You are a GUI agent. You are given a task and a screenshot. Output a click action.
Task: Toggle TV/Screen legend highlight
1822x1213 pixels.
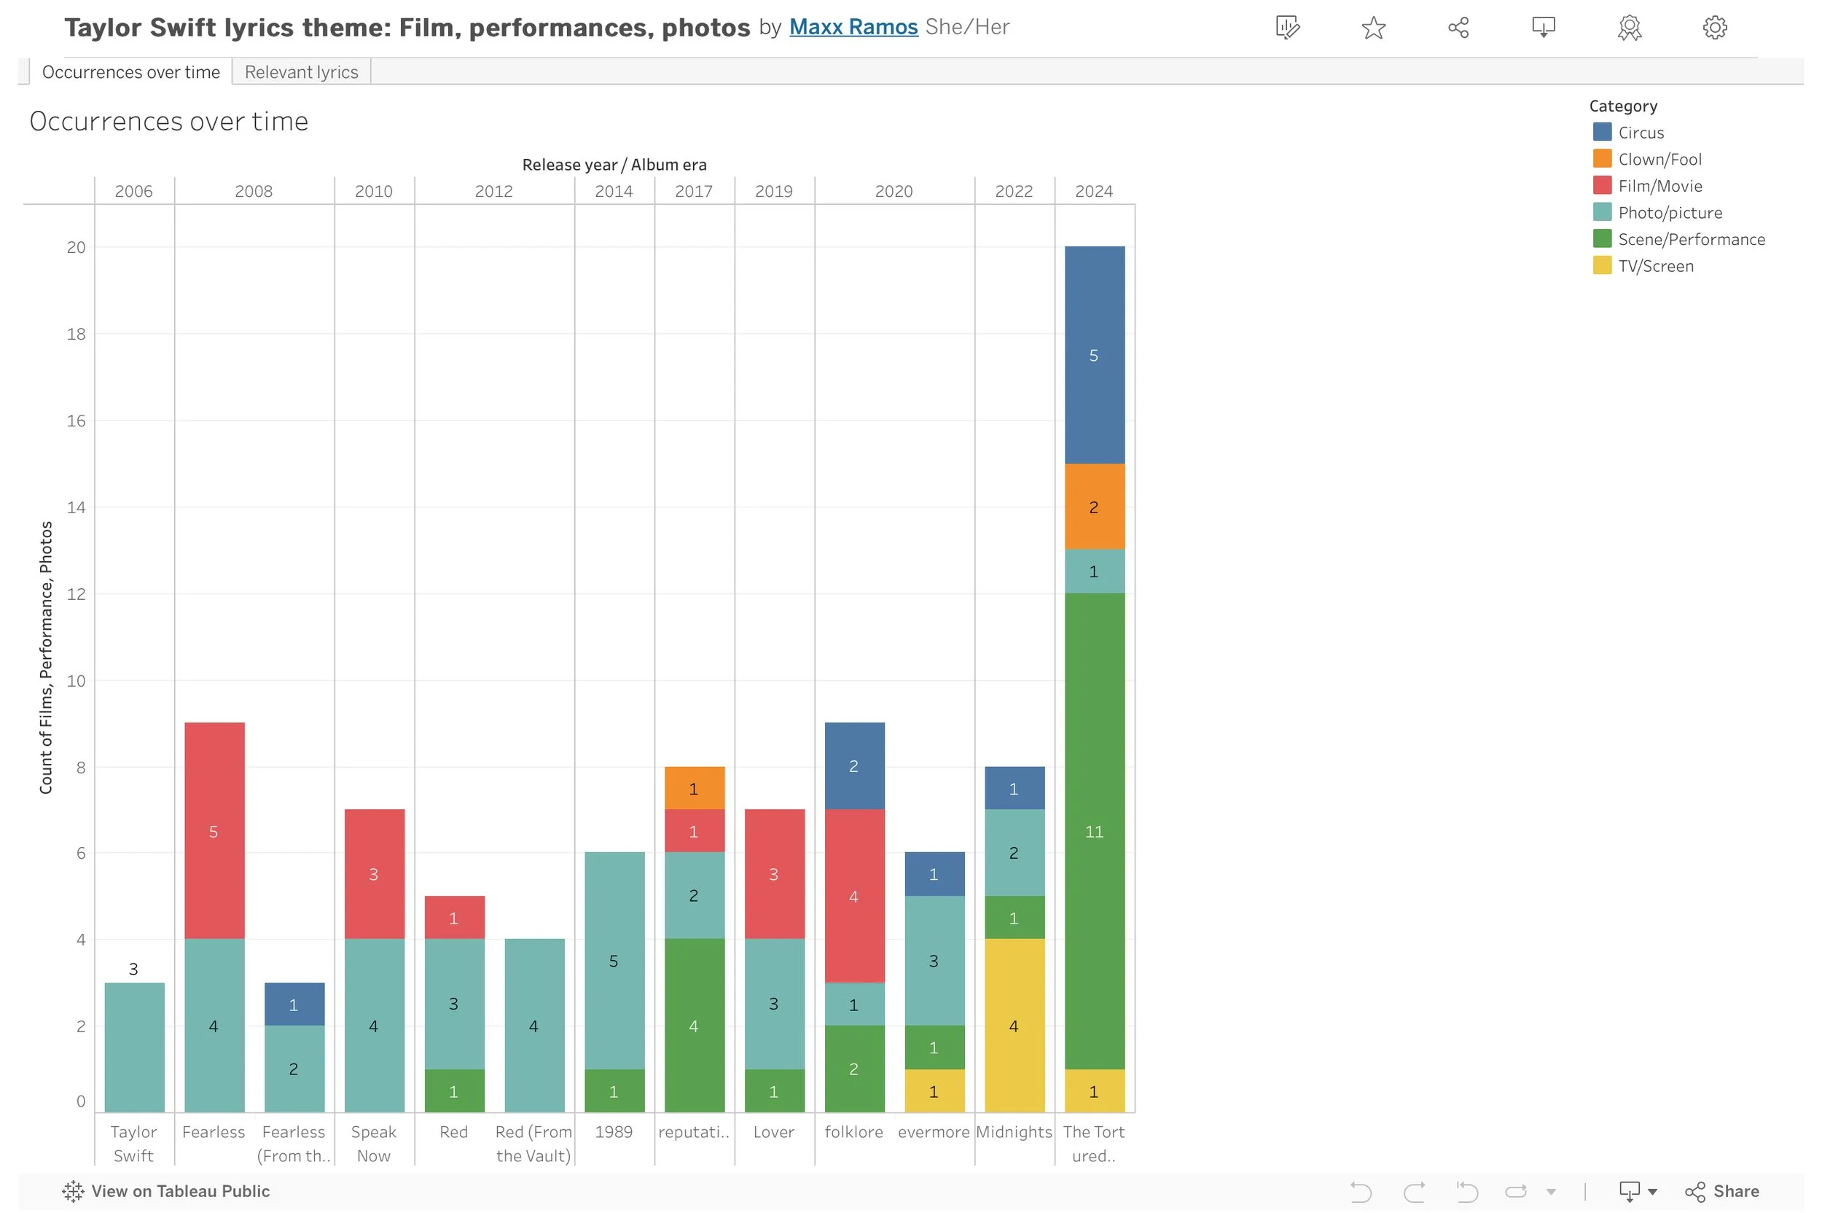(1655, 266)
